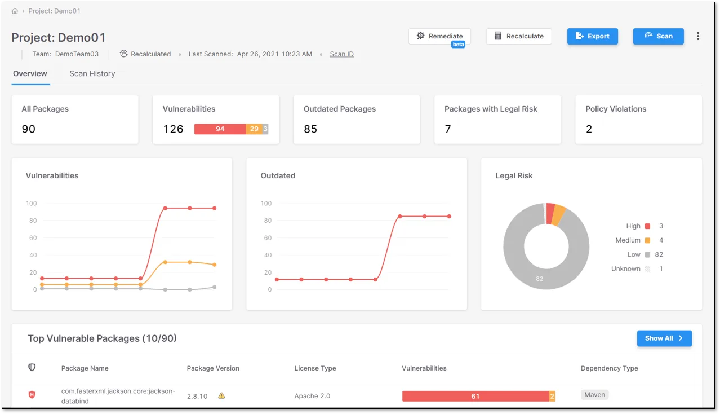Image resolution: width=720 pixels, height=414 pixels.
Task: Click the home icon in breadcrumb
Action: [x=15, y=11]
